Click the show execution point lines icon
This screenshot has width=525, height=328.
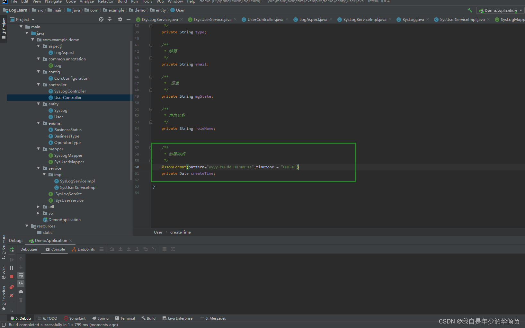102,249
